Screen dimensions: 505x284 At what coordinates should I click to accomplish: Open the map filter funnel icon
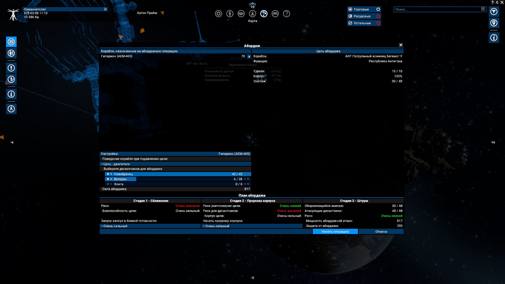(494, 12)
